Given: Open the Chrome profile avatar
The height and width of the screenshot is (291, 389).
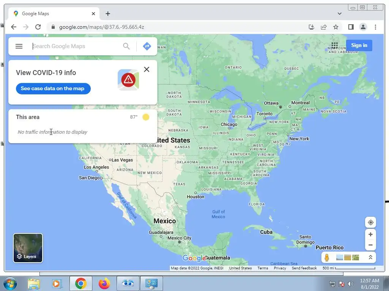Looking at the screenshot, I should [x=363, y=27].
